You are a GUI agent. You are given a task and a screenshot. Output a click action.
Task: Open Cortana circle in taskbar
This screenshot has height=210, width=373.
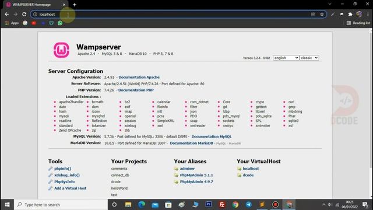[114, 205]
